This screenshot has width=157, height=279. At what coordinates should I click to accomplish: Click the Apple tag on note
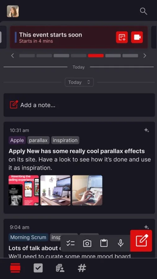[x=17, y=140]
